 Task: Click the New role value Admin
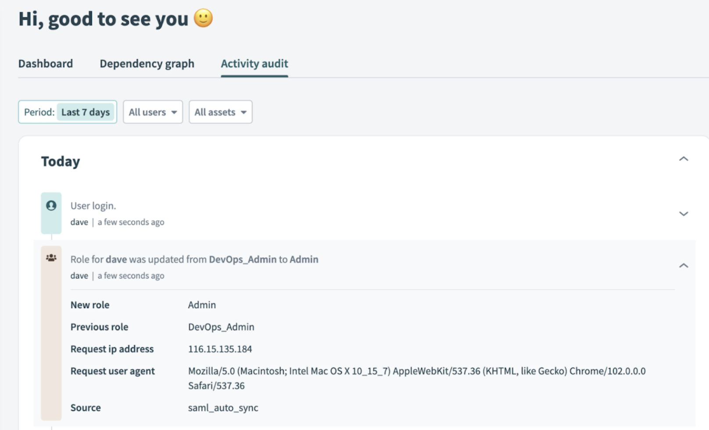pyautogui.click(x=202, y=305)
